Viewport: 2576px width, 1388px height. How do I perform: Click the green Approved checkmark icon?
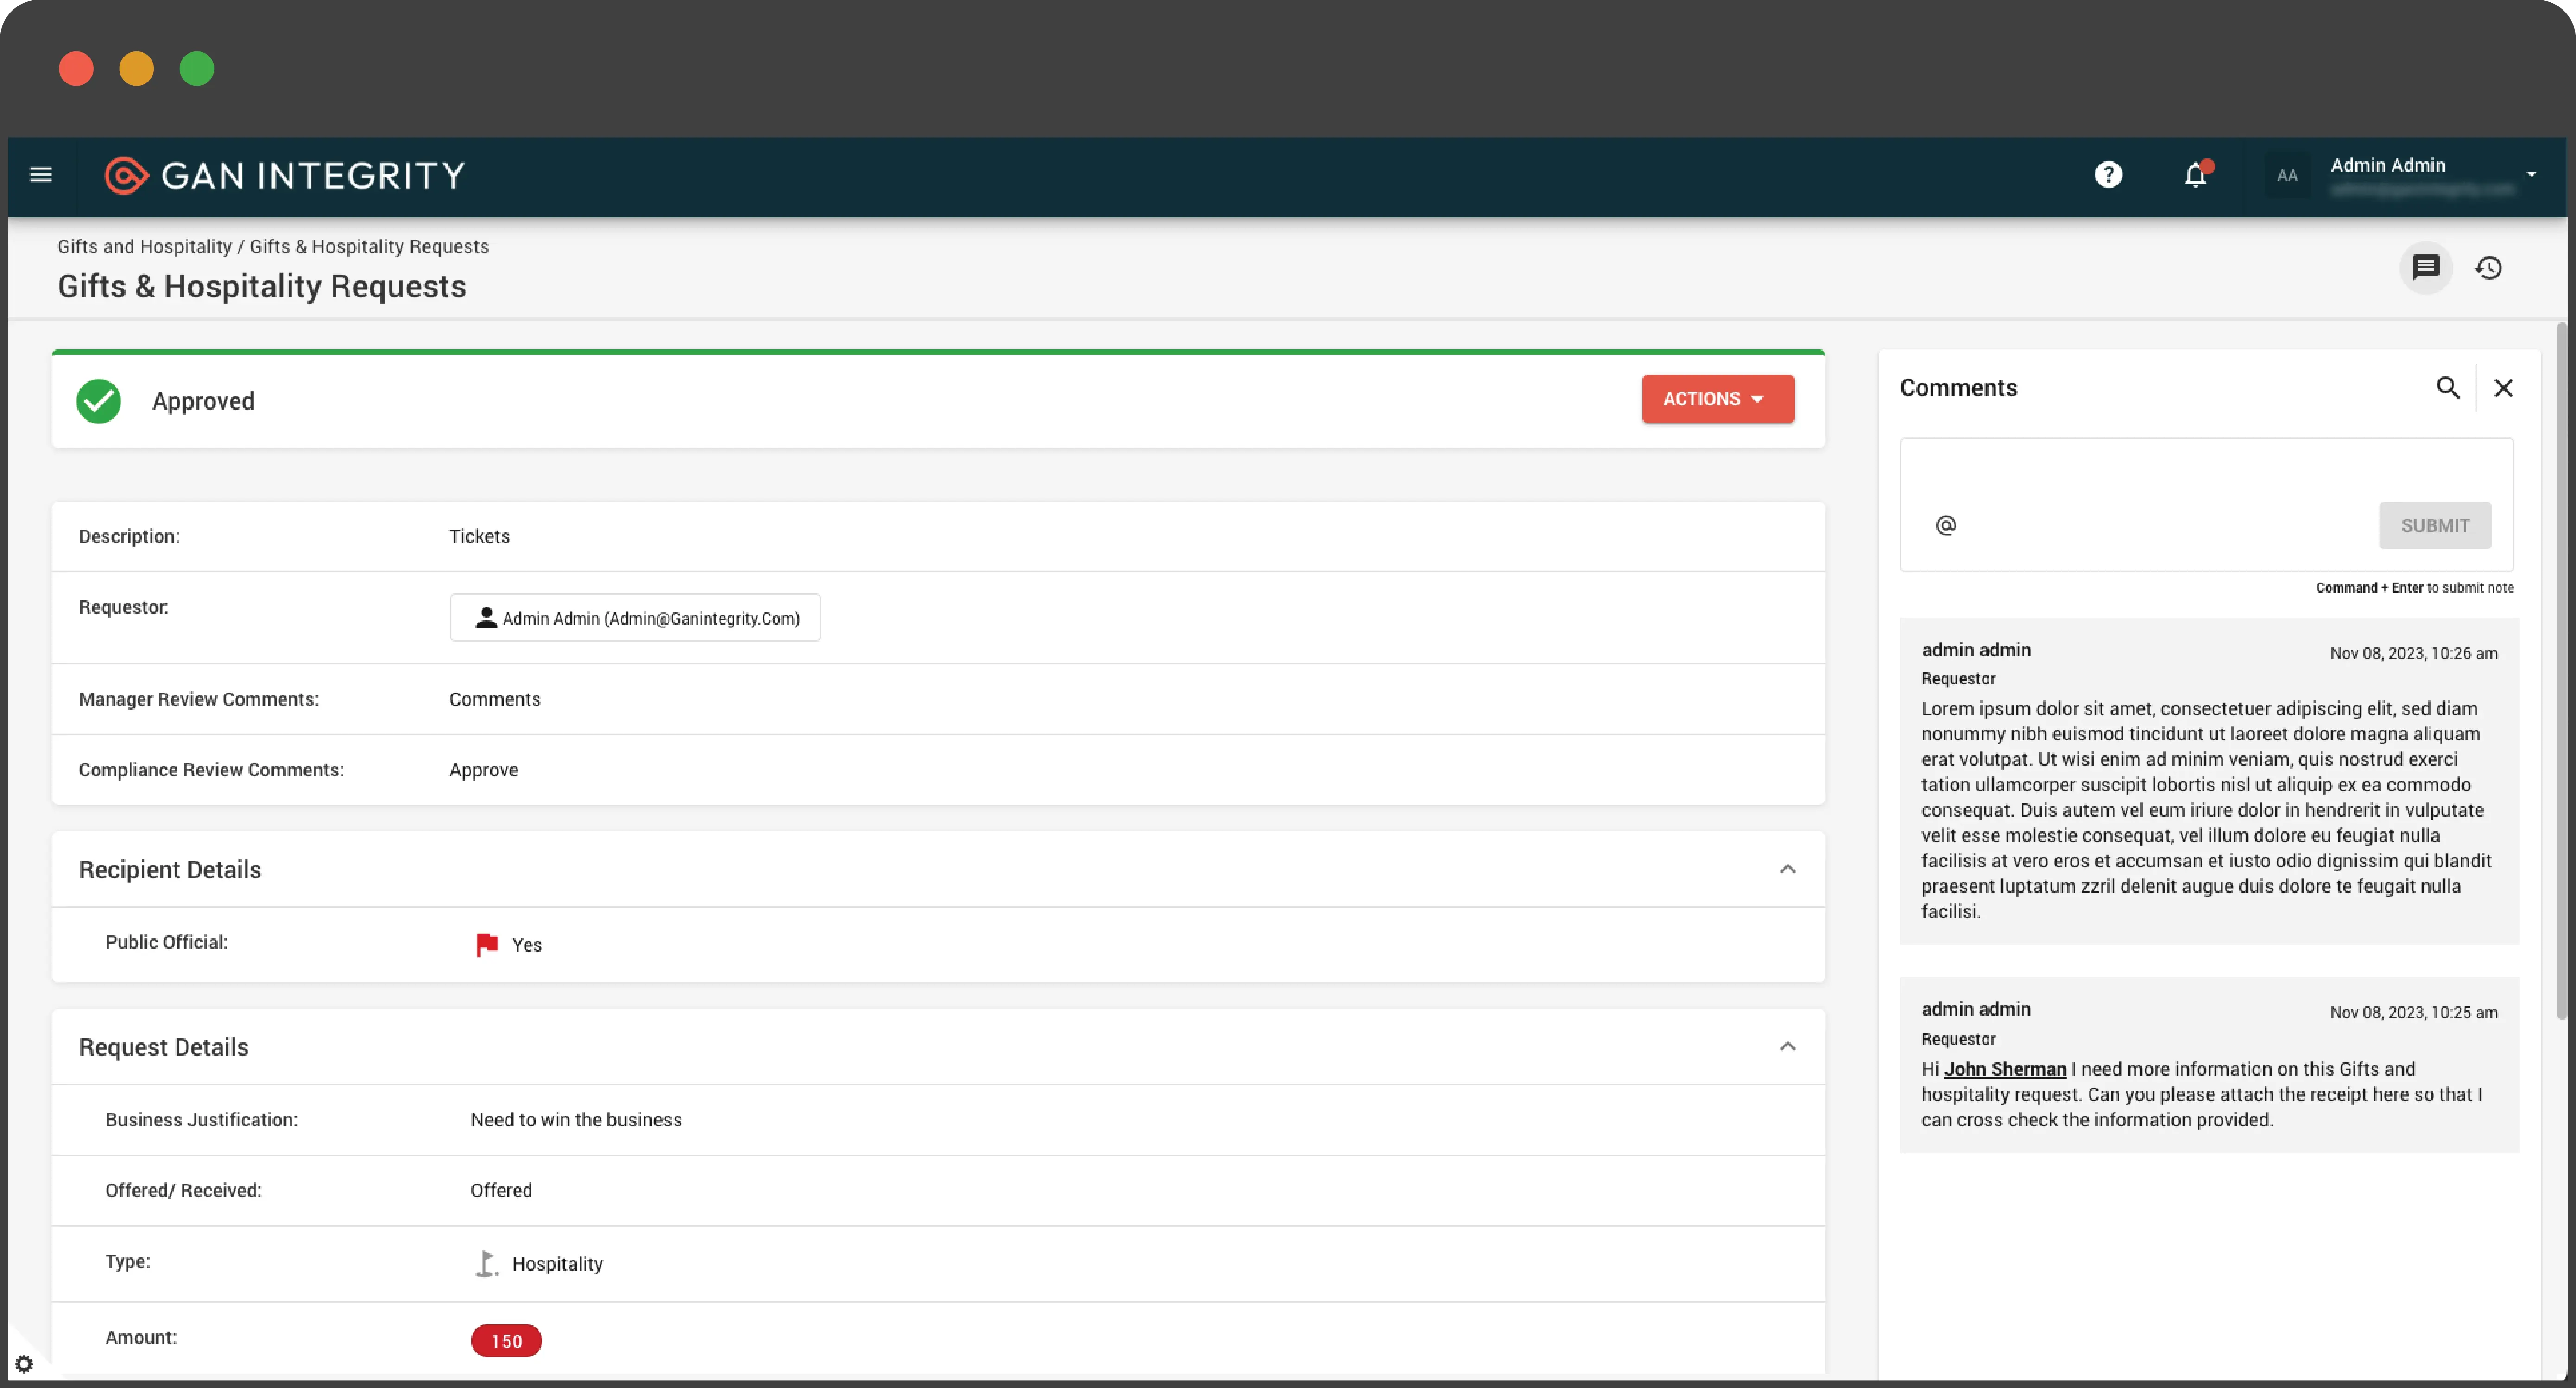click(99, 401)
